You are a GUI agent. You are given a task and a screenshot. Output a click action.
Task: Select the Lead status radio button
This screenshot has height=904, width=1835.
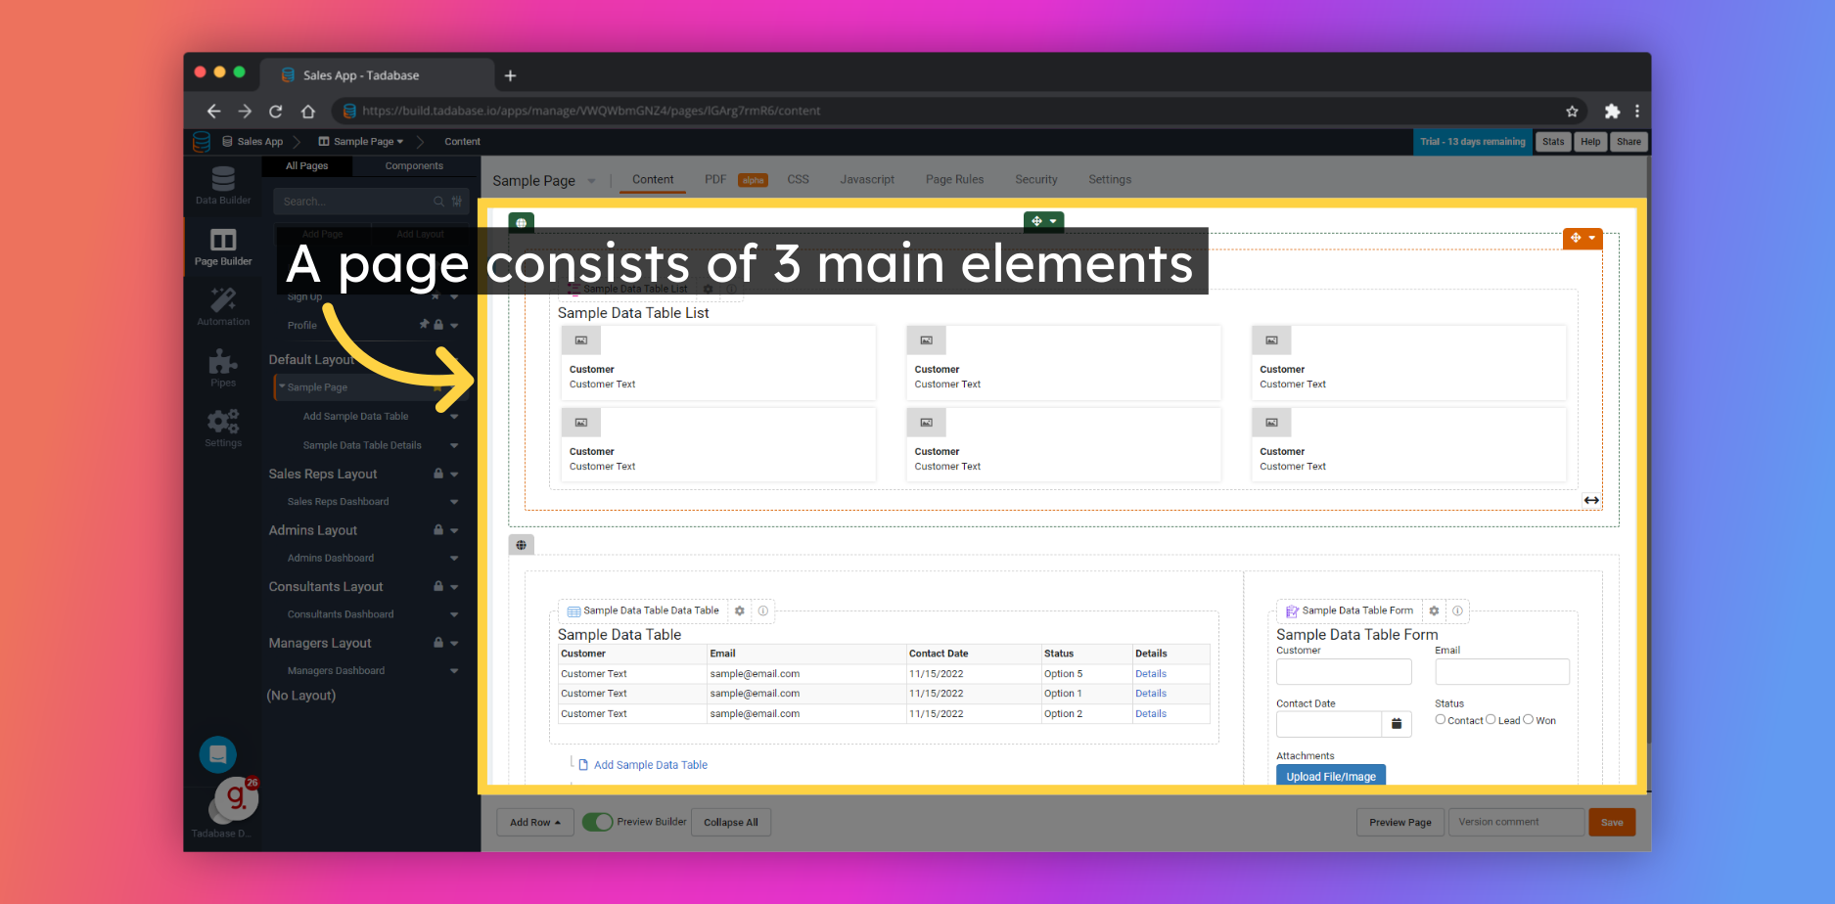1491,719
